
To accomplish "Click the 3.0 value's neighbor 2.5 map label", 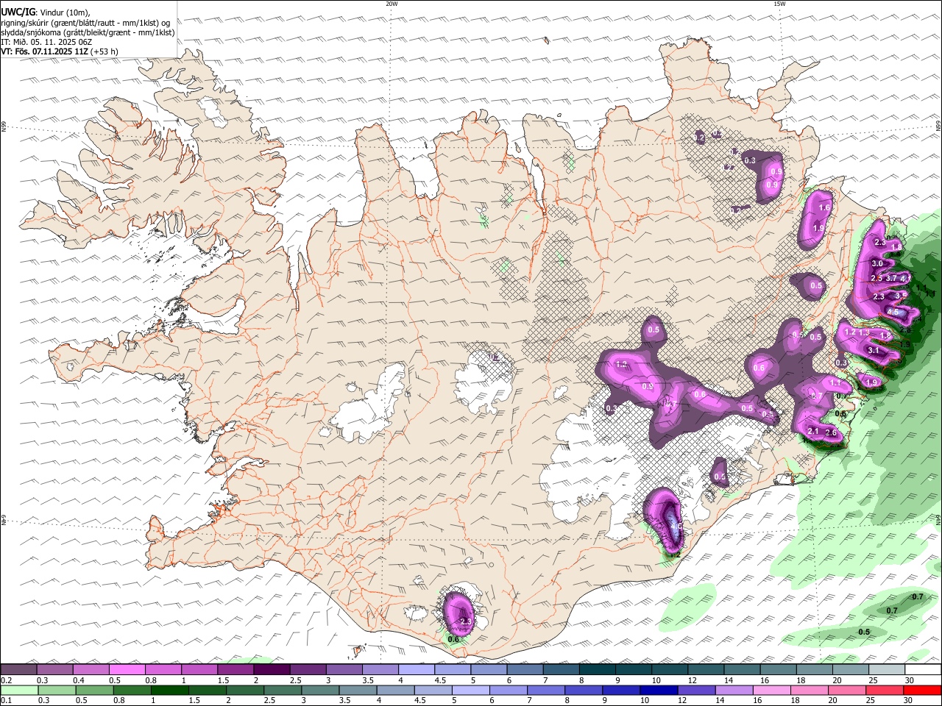I will click(876, 278).
